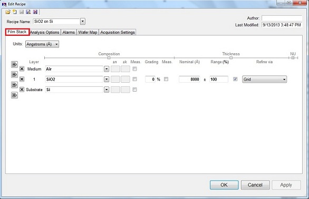Click insert-layer arrow icon above Medium row
Image resolution: width=309 pixels, height=199 pixels.
tap(14, 64)
